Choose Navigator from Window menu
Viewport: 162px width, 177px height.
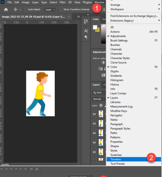pos(134,115)
